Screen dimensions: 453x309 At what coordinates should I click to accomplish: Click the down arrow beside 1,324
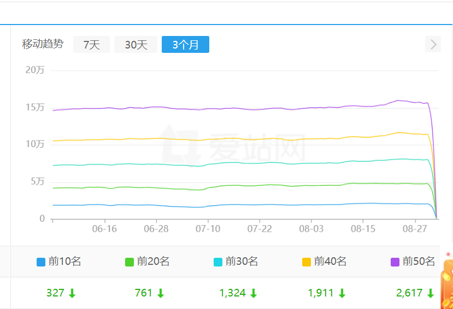pyautogui.click(x=254, y=293)
